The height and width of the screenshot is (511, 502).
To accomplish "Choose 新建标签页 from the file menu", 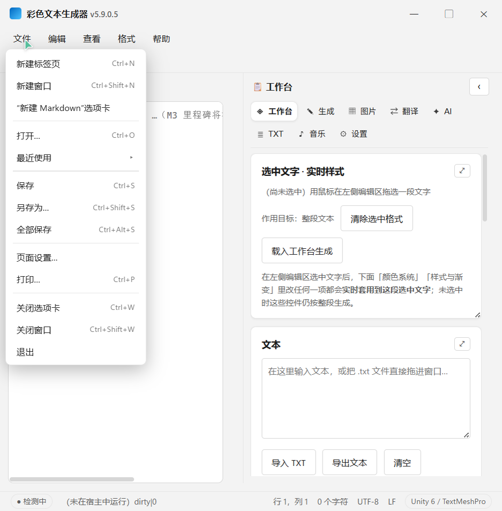I will click(x=76, y=64).
